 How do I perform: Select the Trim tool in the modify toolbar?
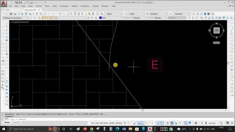pyautogui.click(x=7, y=54)
